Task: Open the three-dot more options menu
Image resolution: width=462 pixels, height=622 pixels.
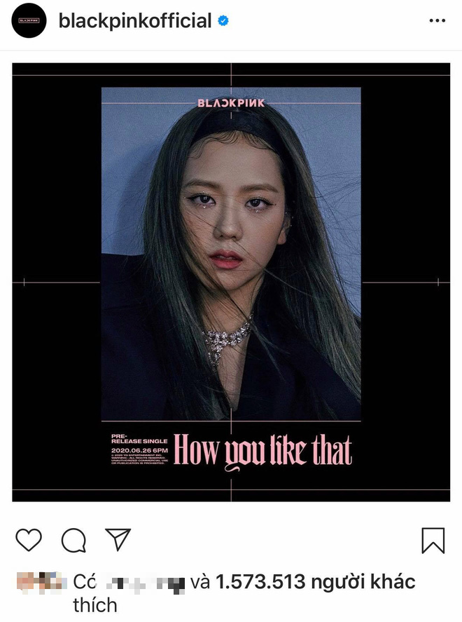Action: pyautogui.click(x=437, y=20)
